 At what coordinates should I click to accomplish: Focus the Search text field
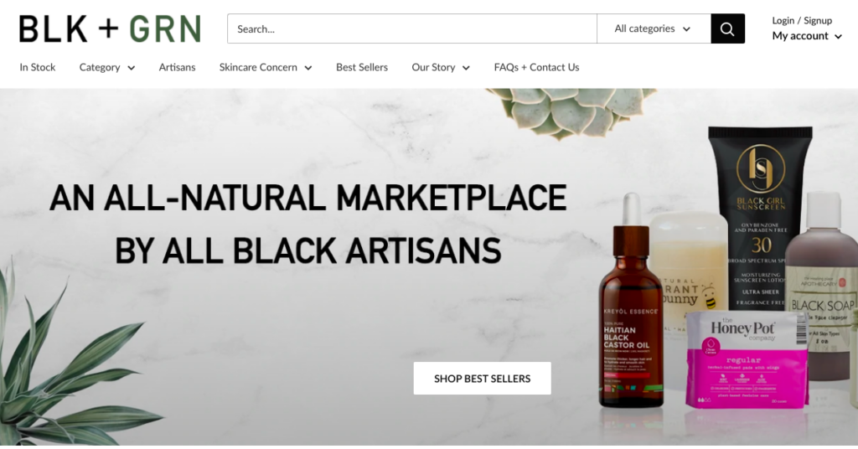(412, 29)
